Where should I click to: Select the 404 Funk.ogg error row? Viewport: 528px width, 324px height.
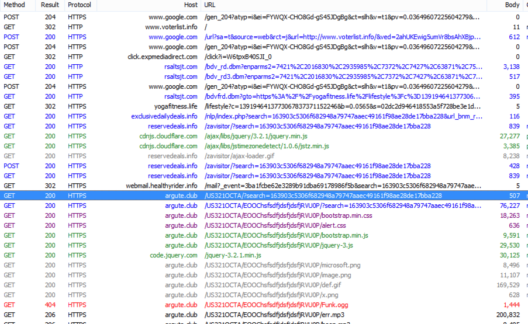(x=275, y=305)
